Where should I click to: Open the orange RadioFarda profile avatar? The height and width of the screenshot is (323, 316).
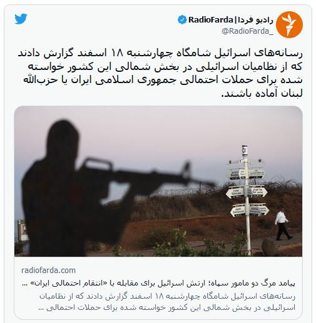tap(289, 25)
